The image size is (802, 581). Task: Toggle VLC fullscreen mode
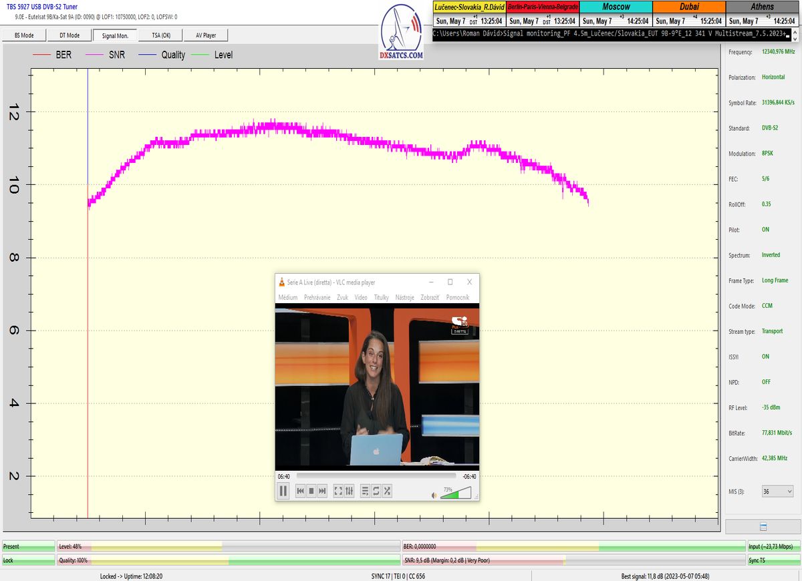(x=338, y=491)
